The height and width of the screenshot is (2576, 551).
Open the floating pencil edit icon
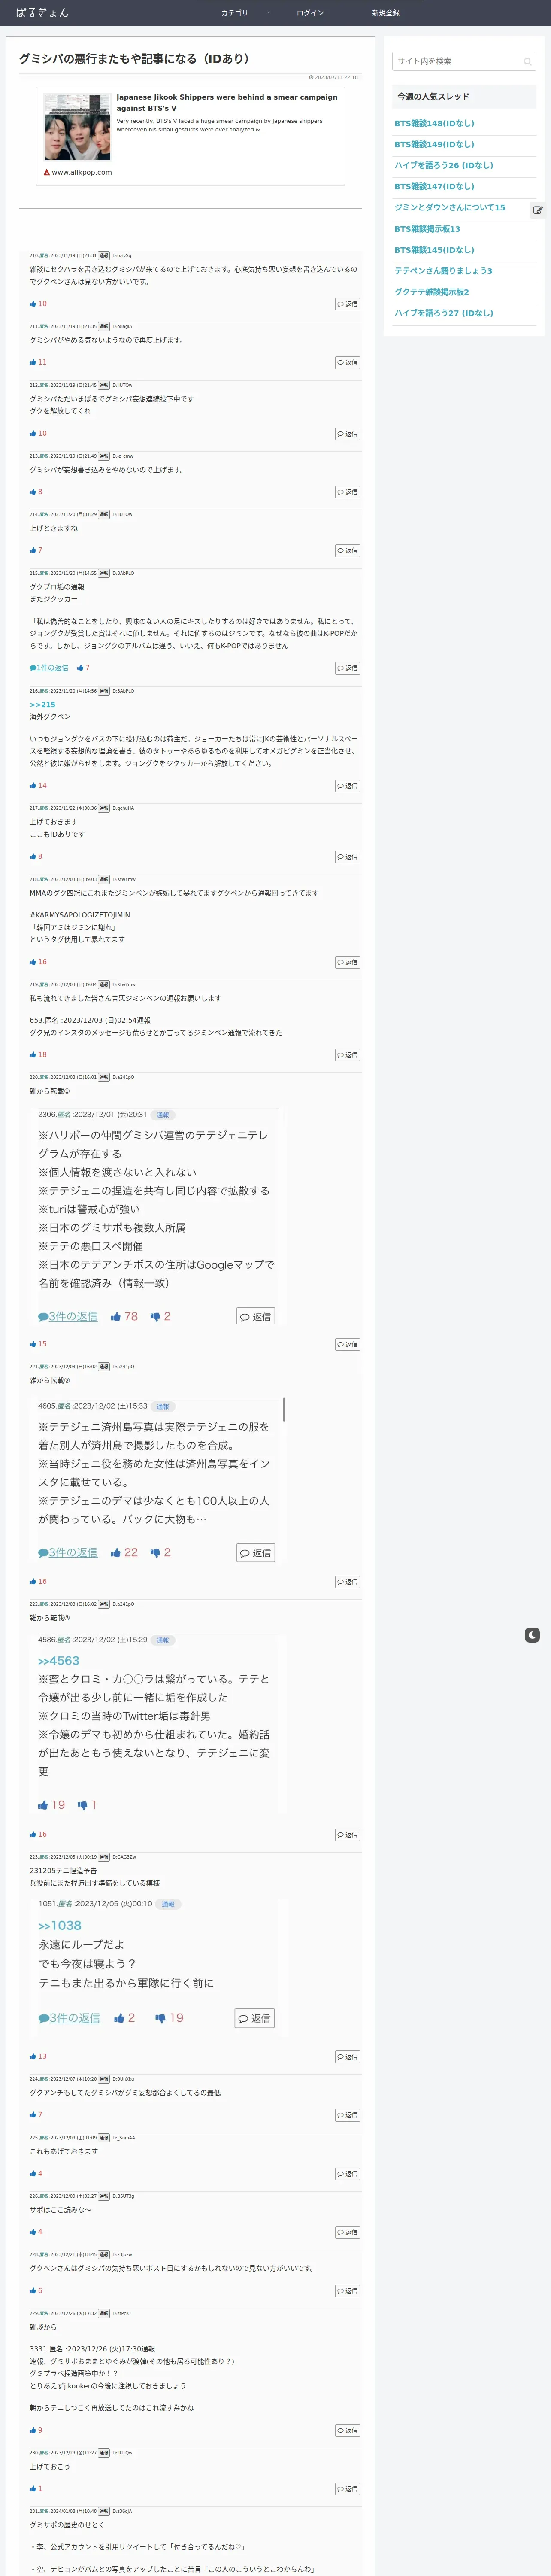click(x=538, y=210)
